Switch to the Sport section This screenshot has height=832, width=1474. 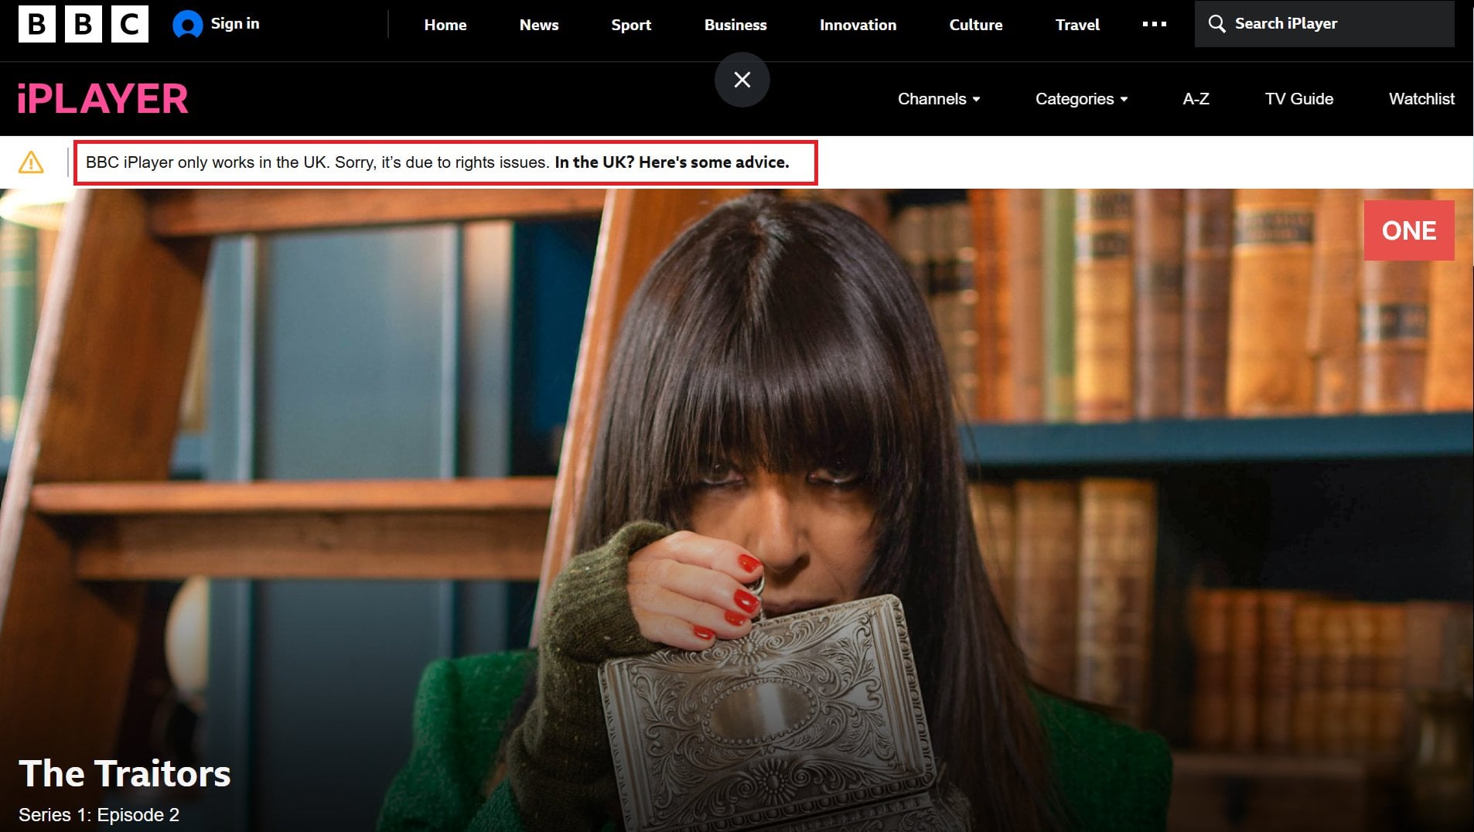tap(630, 24)
